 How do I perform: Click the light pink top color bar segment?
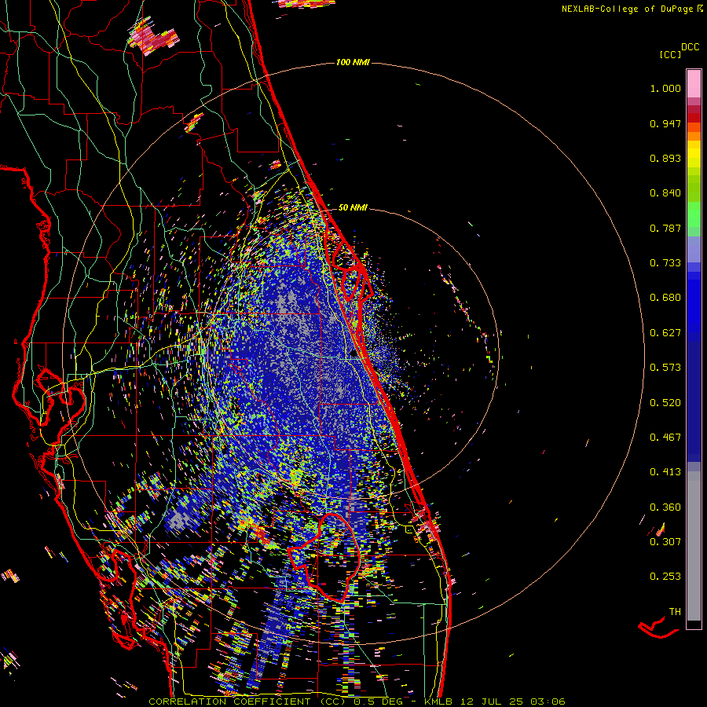(694, 84)
